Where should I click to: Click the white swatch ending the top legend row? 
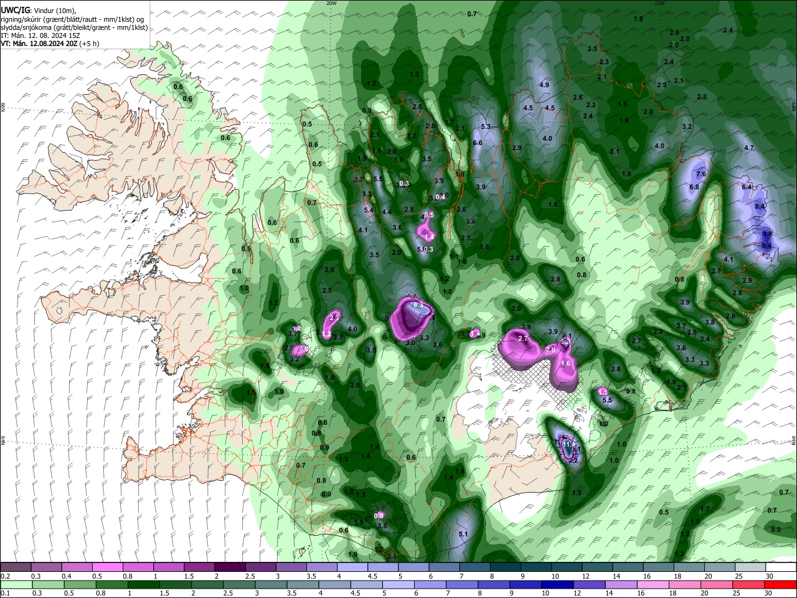[781, 567]
